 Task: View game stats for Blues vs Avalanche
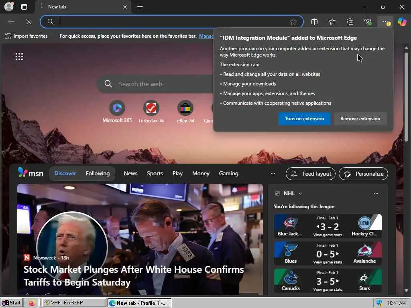[328, 262]
